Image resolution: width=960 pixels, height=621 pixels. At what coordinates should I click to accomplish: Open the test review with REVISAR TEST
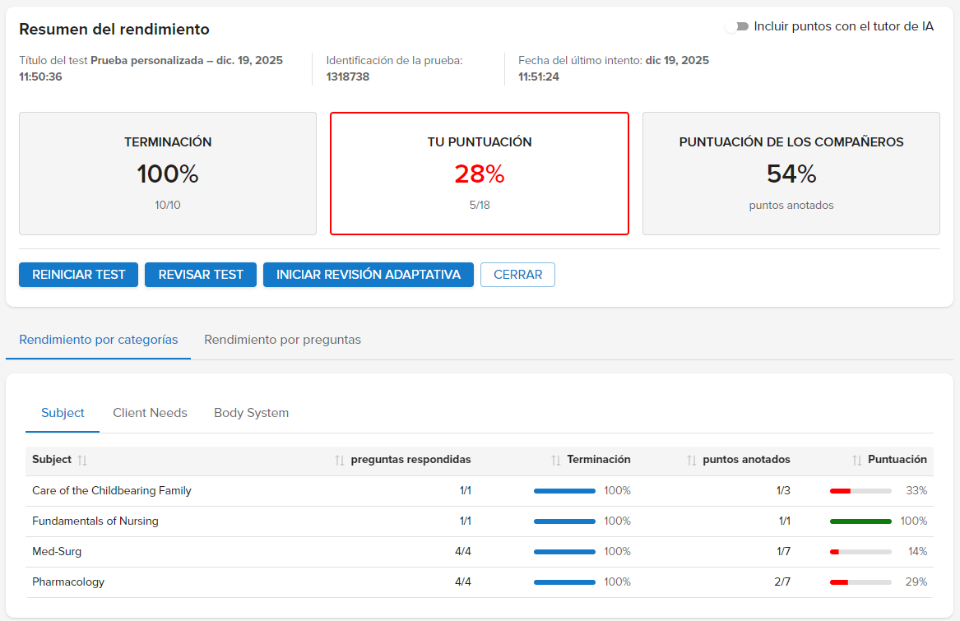[200, 275]
